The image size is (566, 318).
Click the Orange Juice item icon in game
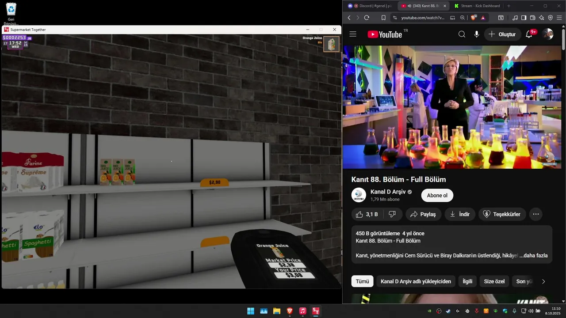[x=331, y=44]
